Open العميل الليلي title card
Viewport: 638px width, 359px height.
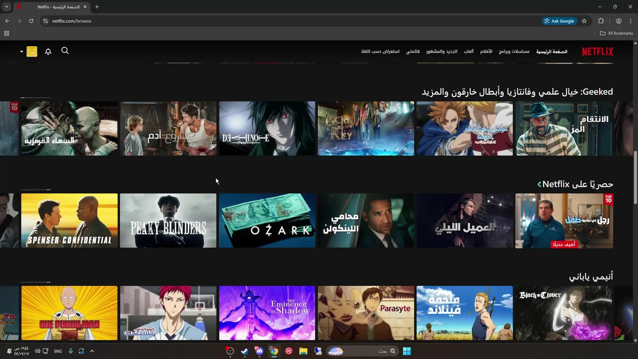(x=465, y=221)
